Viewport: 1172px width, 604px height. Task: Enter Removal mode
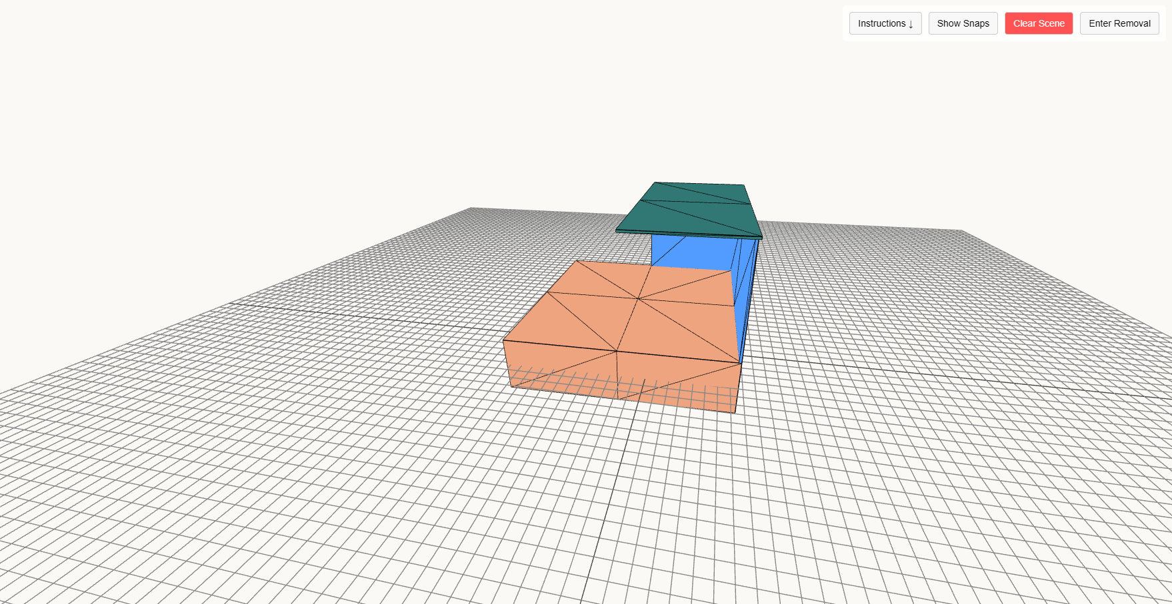[1119, 23]
